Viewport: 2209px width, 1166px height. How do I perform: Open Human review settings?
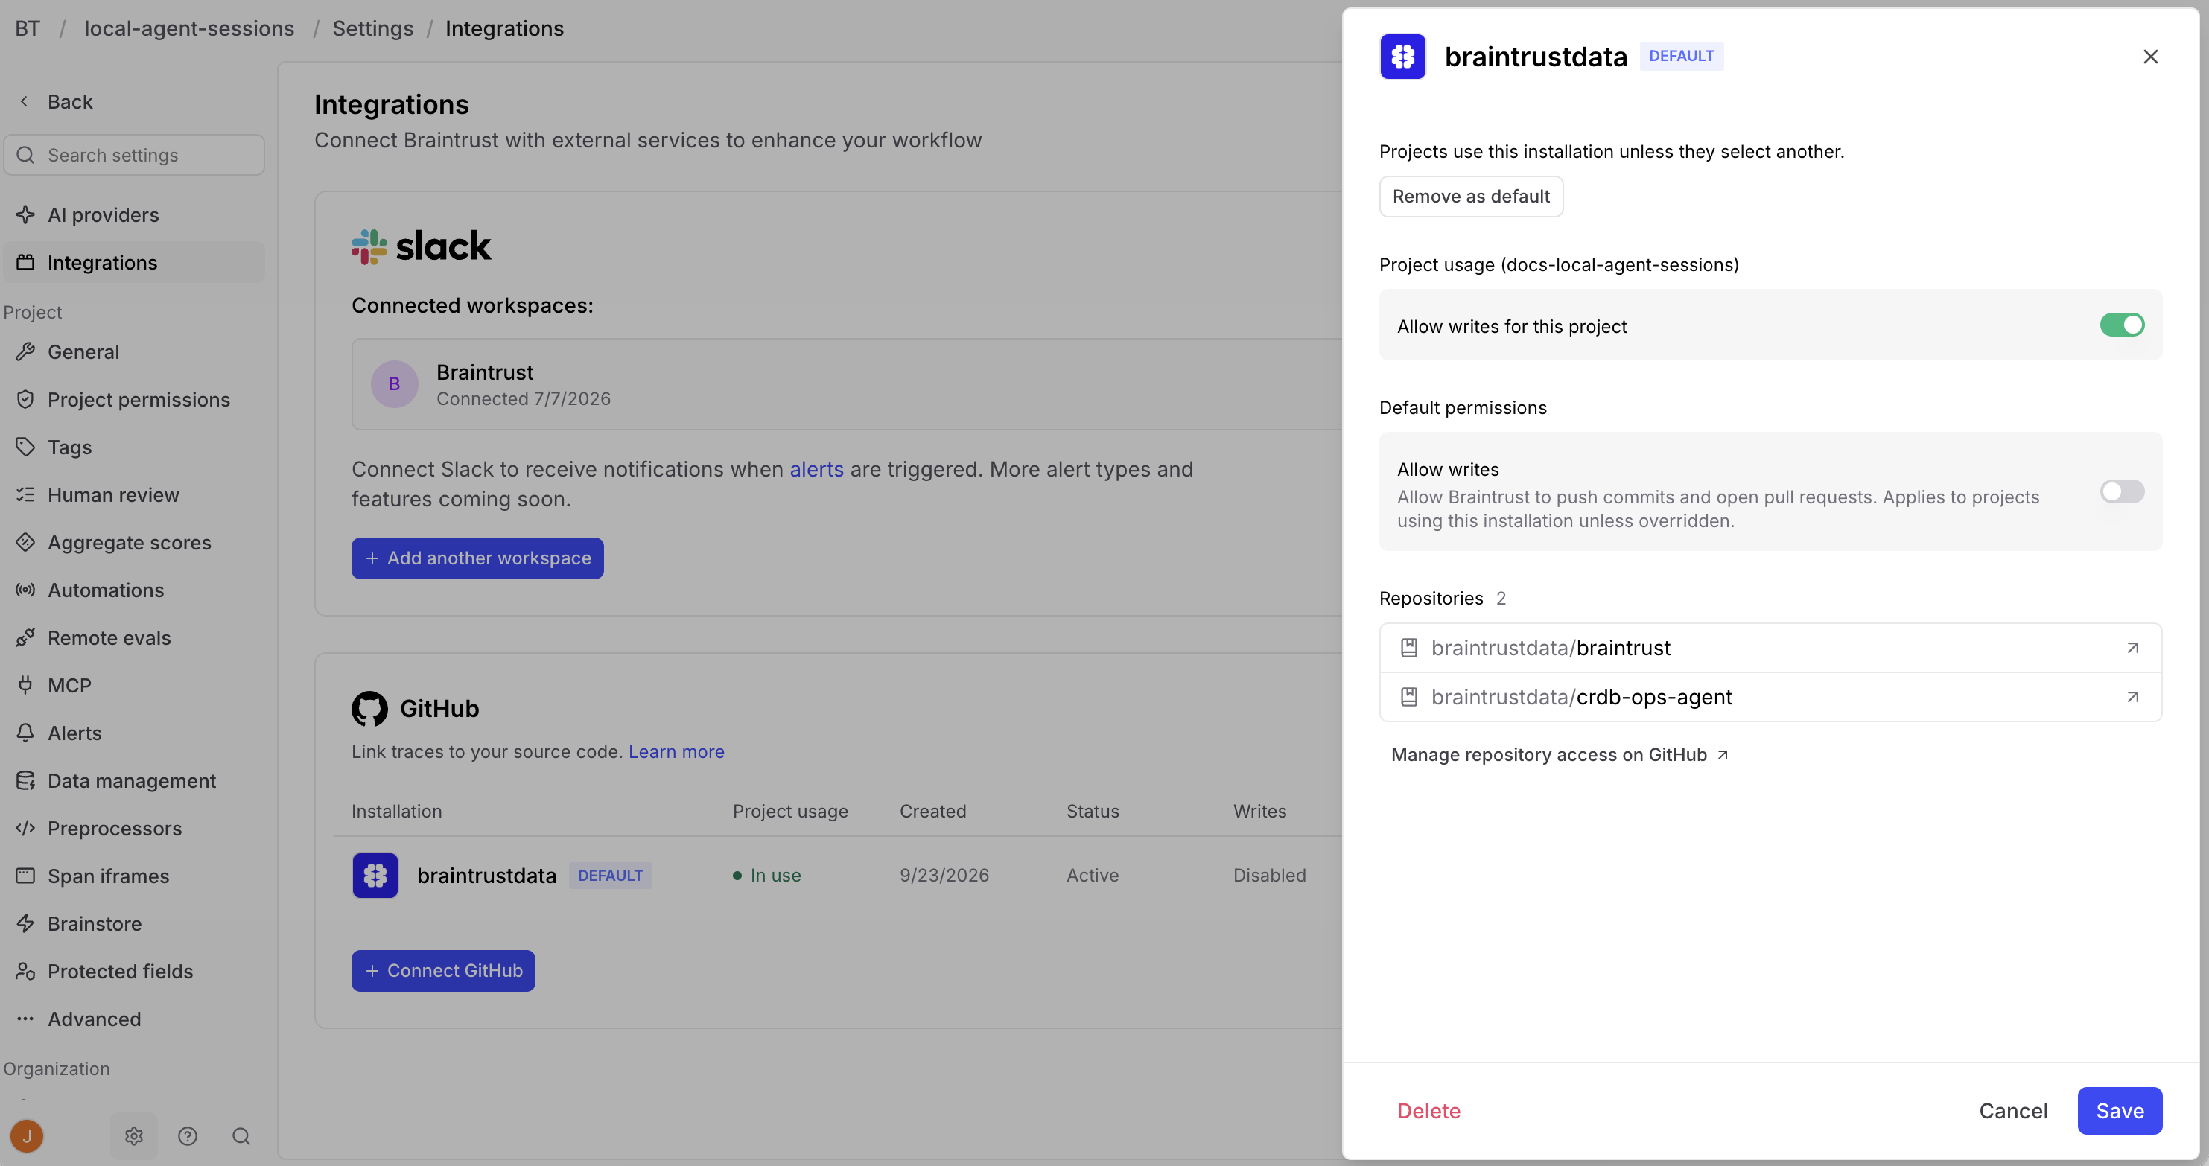134,494
